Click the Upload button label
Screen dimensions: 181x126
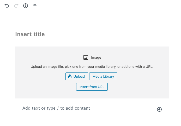tap(79, 76)
